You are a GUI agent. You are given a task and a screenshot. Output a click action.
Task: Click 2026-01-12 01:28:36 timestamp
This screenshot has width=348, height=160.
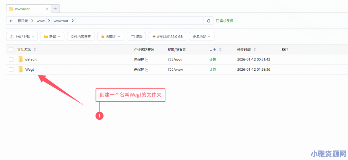pyautogui.click(x=254, y=69)
